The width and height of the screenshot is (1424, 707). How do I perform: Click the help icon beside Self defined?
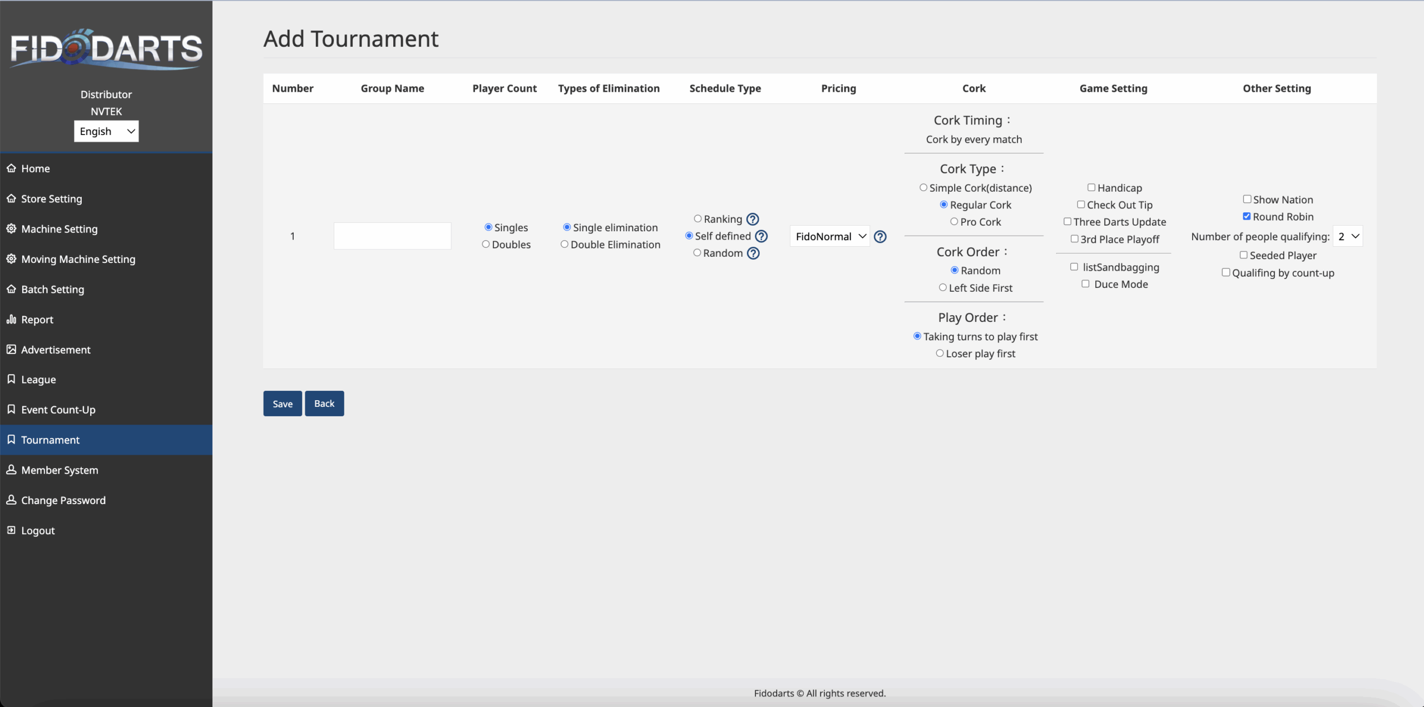coord(761,236)
